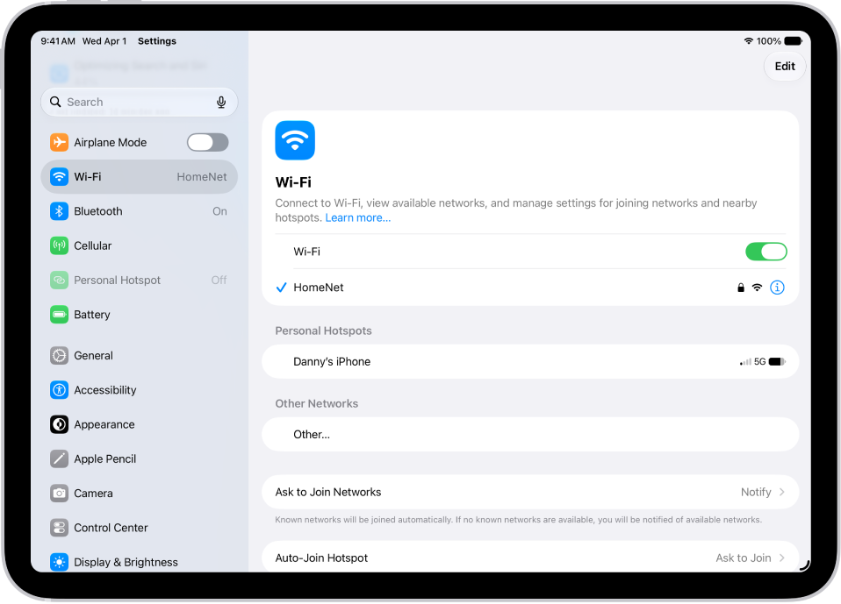Tap the Bluetooth On status value
This screenshot has width=841, height=604.
click(x=219, y=211)
